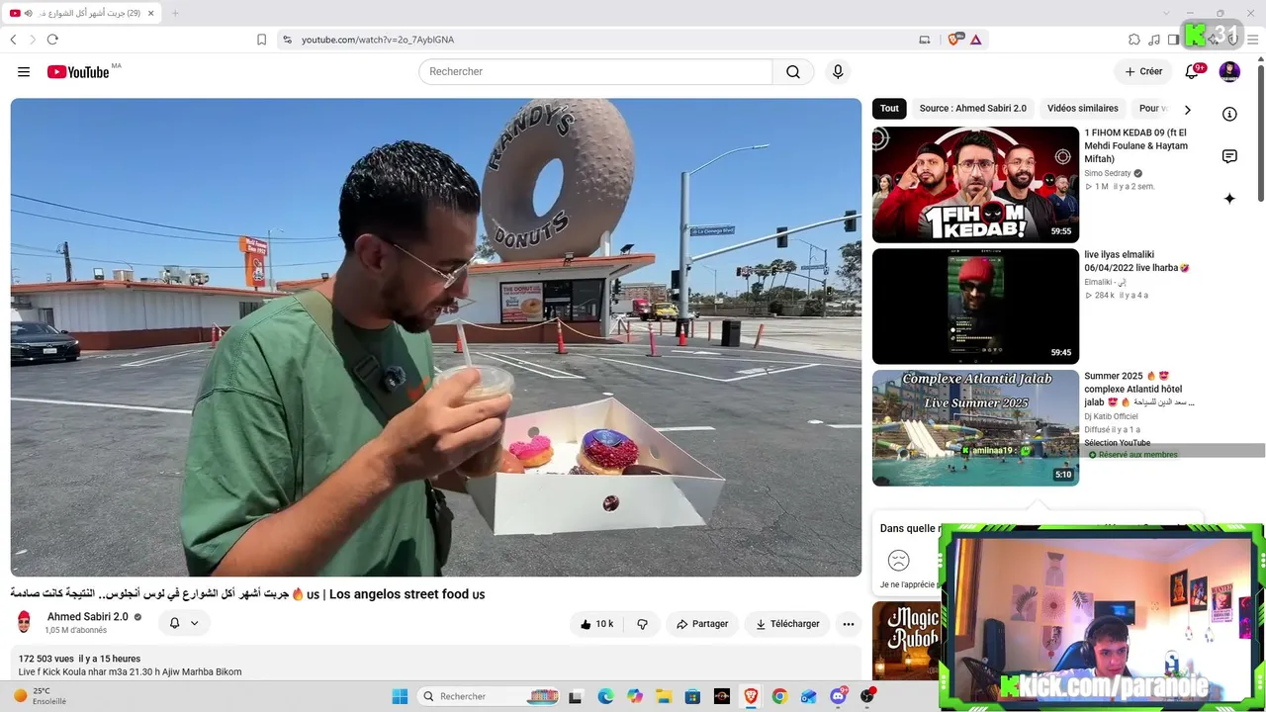Viewport: 1266px width, 712px height.
Task: Dislike the video with thumbs down
Action: 642,624
